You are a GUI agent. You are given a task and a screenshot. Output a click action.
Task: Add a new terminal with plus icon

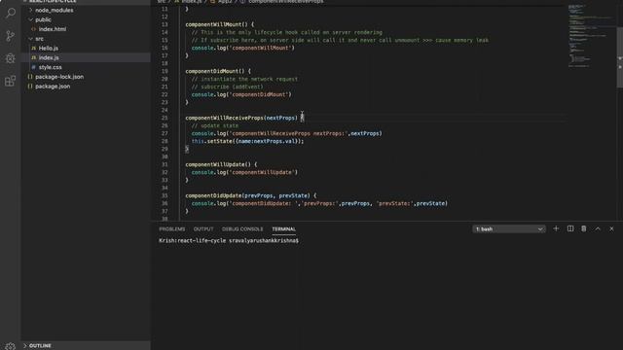pos(556,229)
